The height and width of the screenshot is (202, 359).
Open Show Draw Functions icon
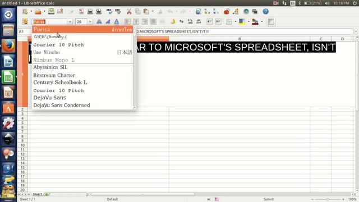(236, 11)
